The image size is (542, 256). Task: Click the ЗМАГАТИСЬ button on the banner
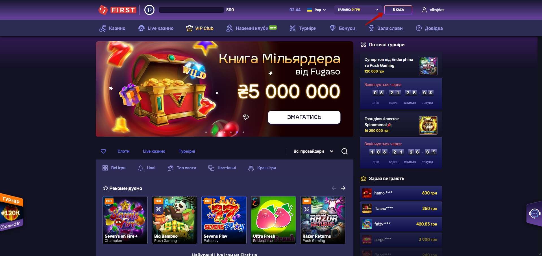click(304, 117)
